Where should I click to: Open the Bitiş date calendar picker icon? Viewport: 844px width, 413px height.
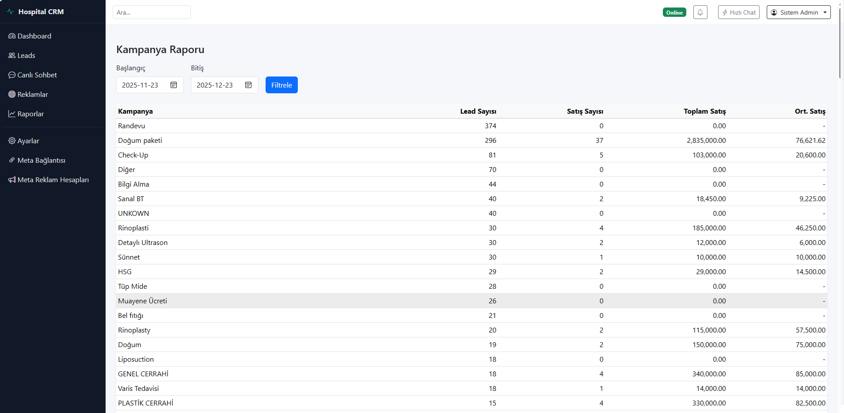point(248,85)
